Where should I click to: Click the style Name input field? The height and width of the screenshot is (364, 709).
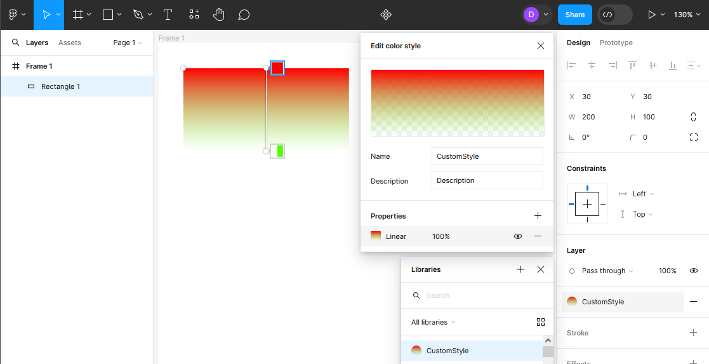[487, 156]
